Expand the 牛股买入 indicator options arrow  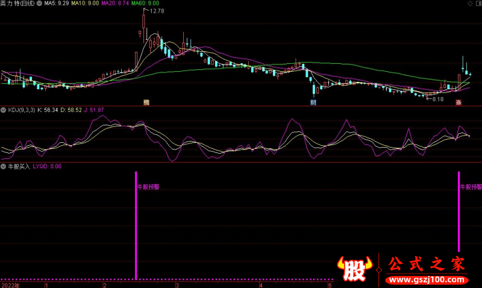pyautogui.click(x=3, y=166)
